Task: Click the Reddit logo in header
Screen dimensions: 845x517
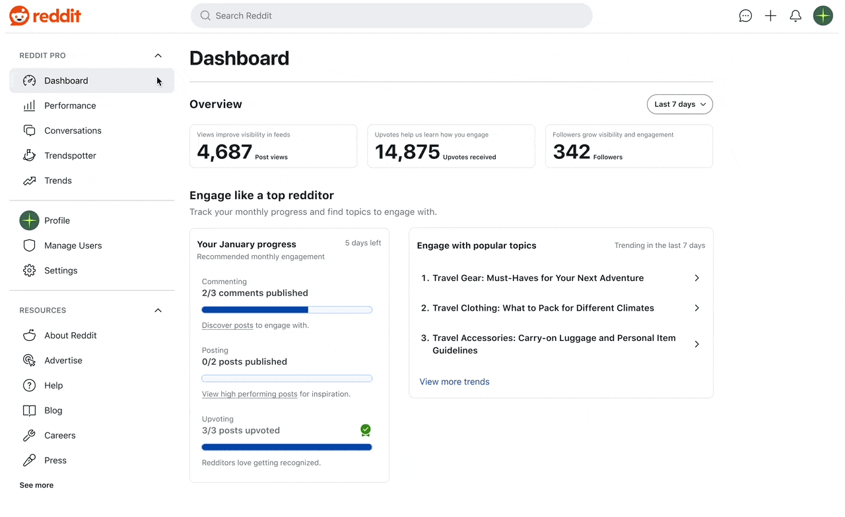Action: point(46,16)
